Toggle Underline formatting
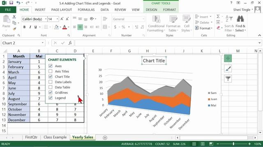 [36, 27]
